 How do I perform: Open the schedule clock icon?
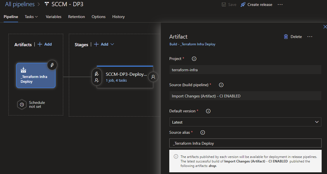point(22,104)
